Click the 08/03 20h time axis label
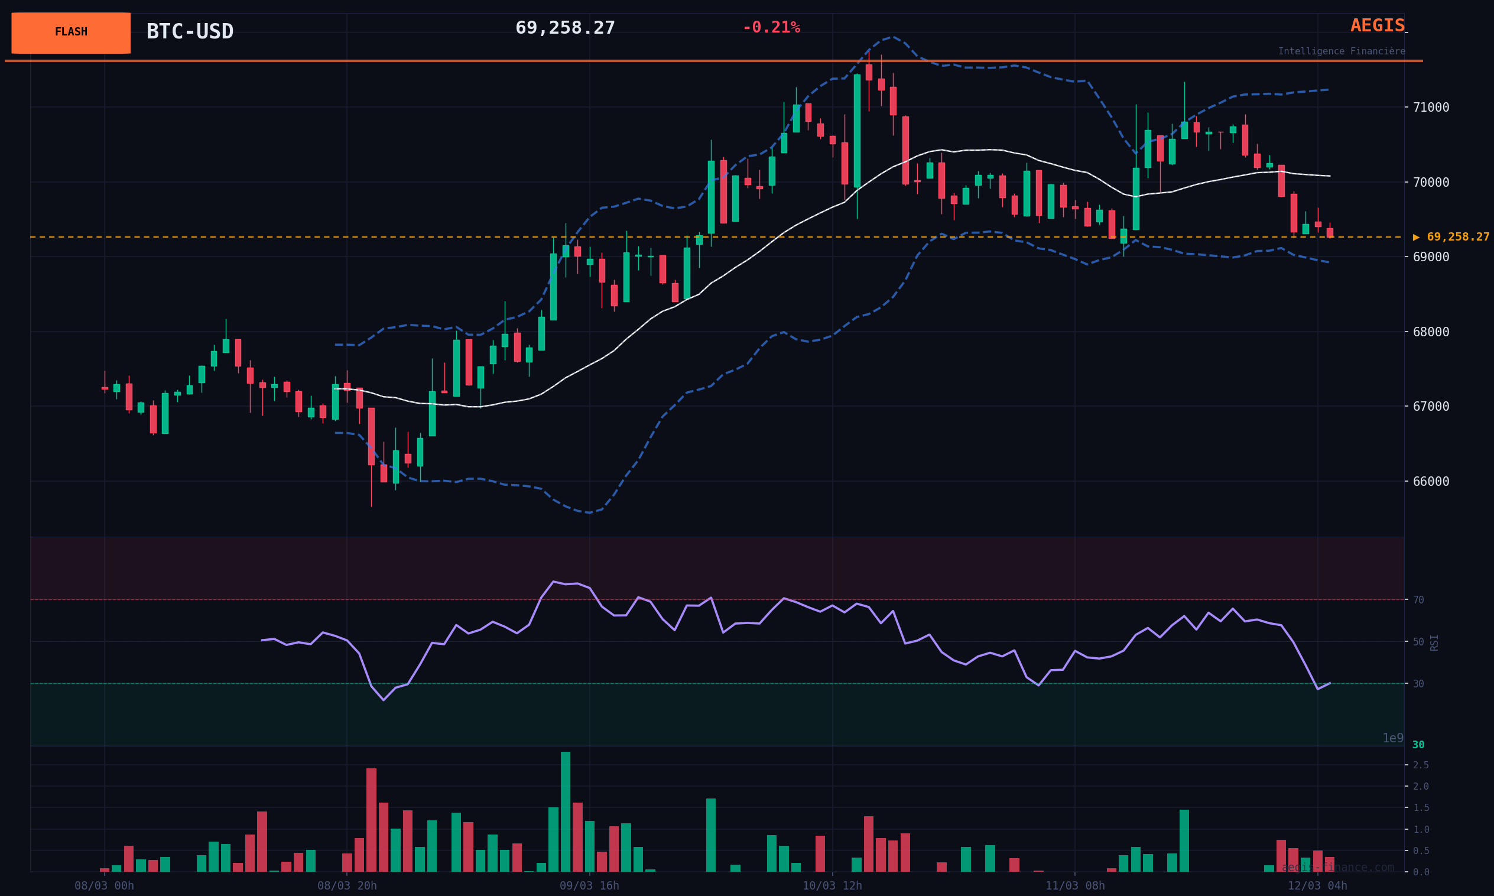This screenshot has width=1494, height=896. pos(347,886)
